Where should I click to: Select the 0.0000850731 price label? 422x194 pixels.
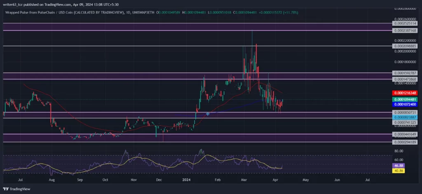(x=405, y=113)
